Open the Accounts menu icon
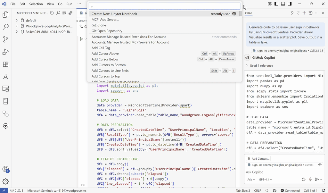 click(6, 169)
